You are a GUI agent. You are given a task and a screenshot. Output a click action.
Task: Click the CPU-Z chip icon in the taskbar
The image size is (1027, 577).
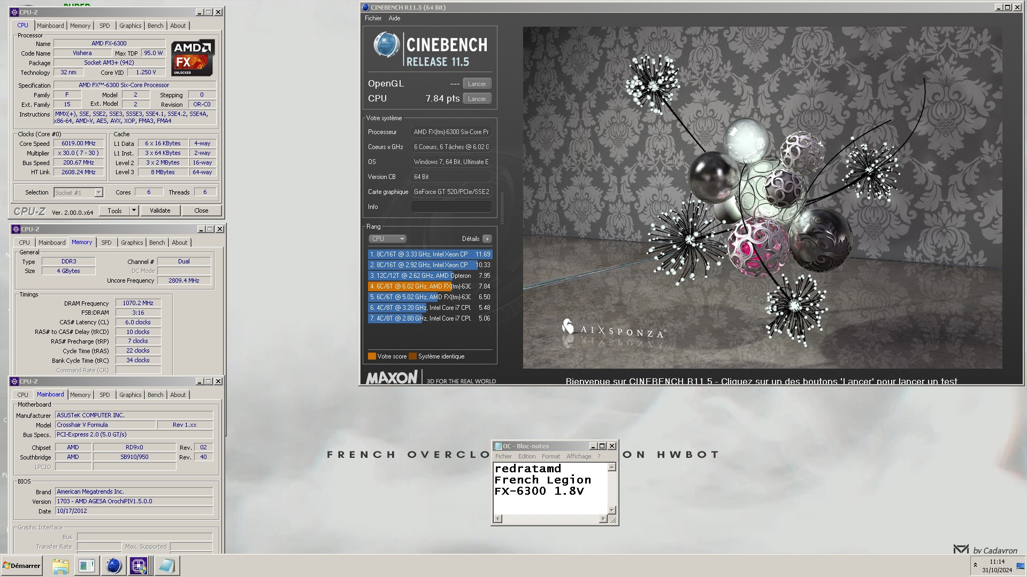(139, 566)
